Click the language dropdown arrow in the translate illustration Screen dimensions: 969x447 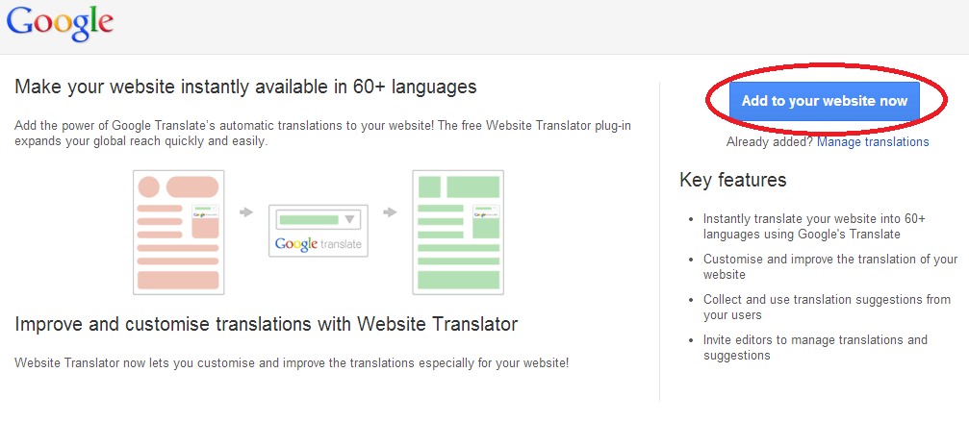point(349,219)
